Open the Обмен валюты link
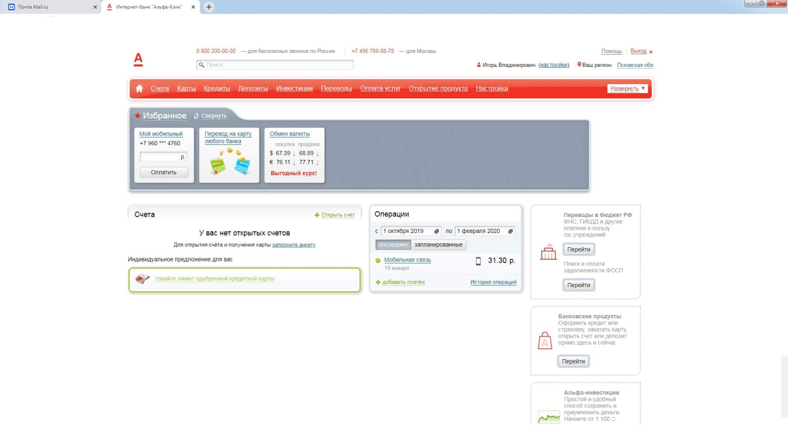The image size is (788, 443). click(x=290, y=134)
